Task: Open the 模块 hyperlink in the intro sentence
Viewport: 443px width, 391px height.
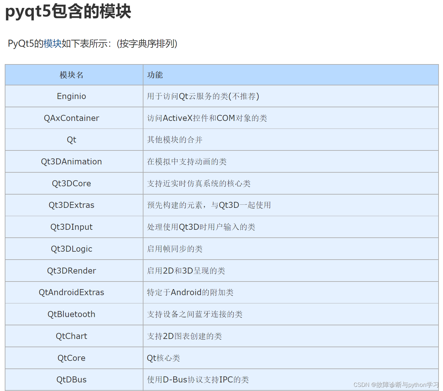Action: tap(52, 43)
